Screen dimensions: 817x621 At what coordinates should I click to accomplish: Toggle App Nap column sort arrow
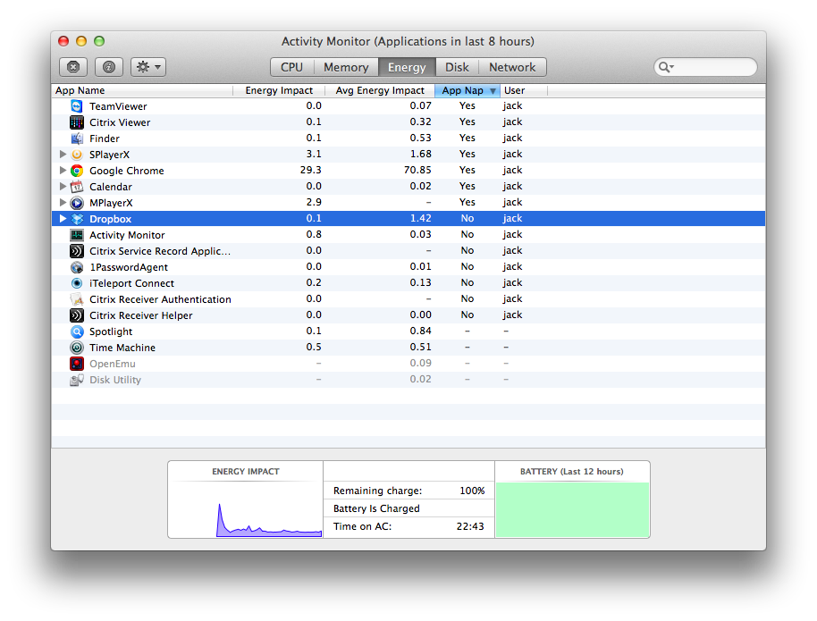pos(493,91)
